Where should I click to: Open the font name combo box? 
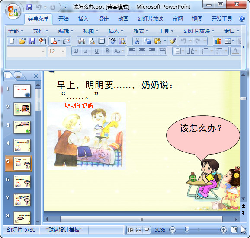click(26, 51)
